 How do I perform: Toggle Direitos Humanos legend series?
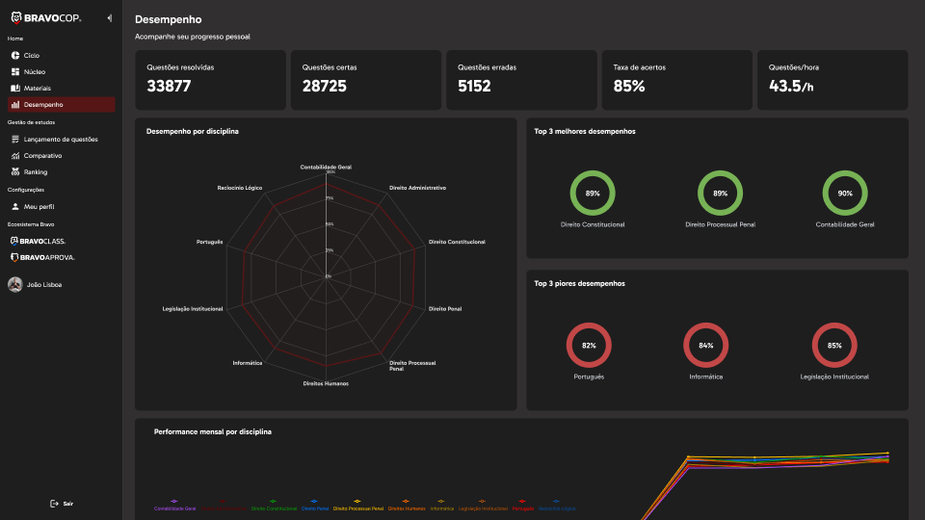pos(407,506)
